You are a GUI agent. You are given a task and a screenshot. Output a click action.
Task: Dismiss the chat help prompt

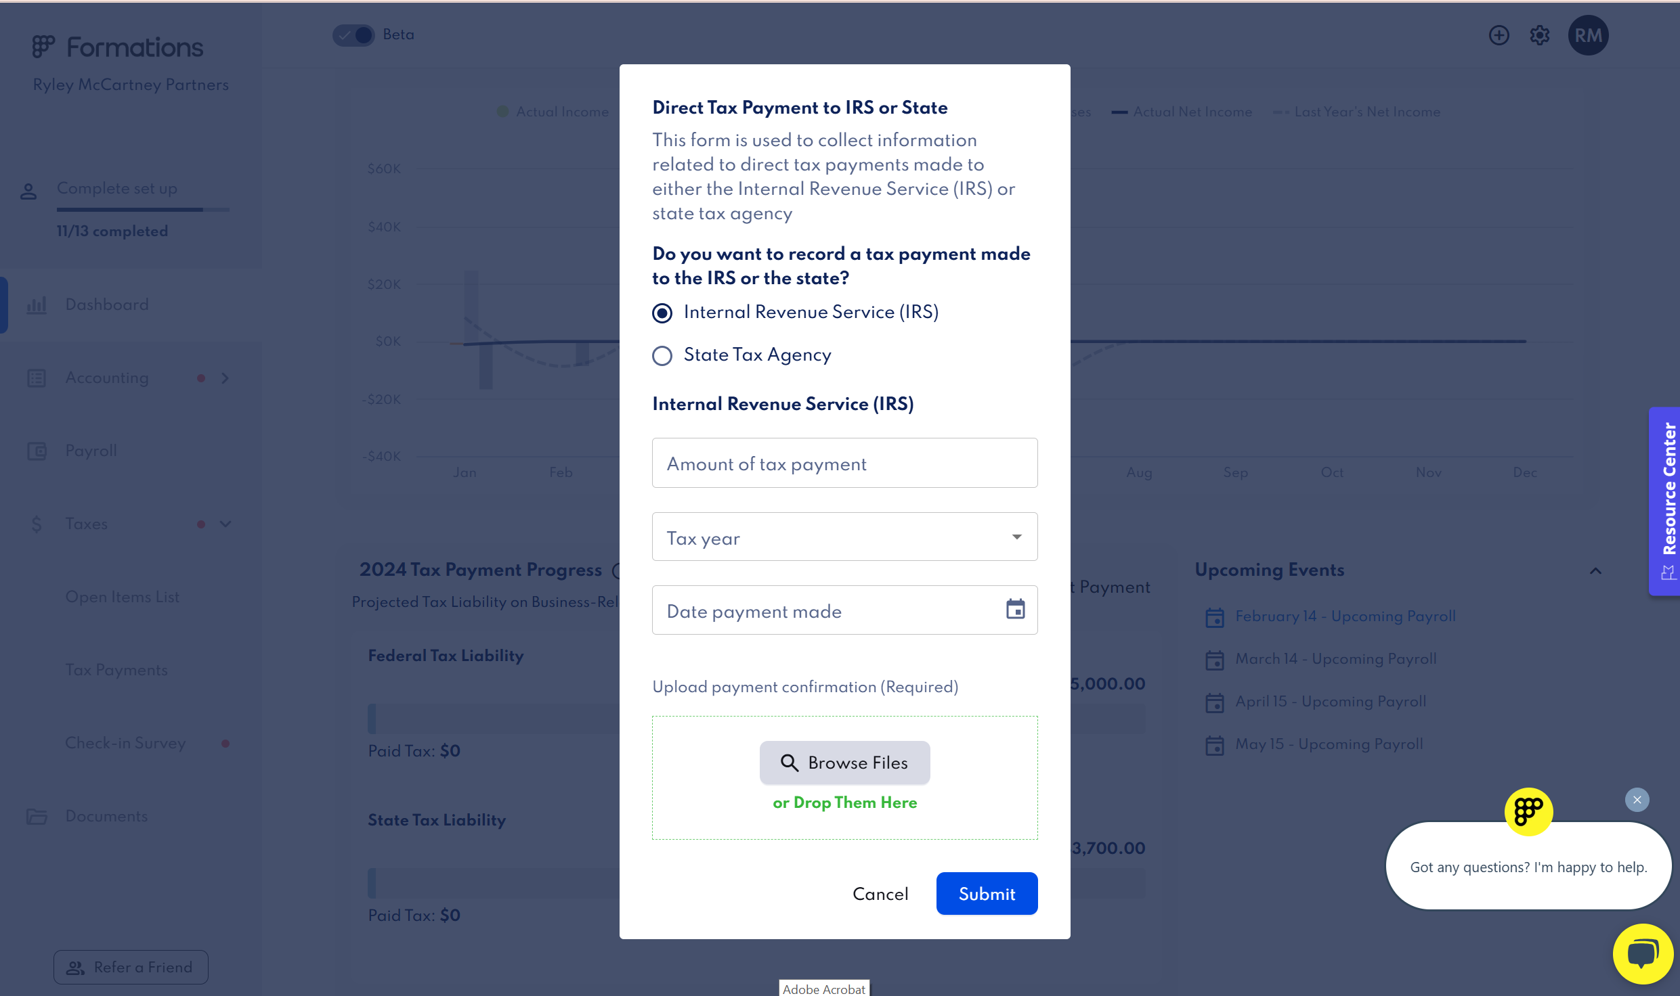[1637, 800]
